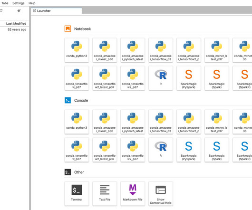Viewport: 252px width, 210px height.
Task: Create a new R notebook
Action: pyautogui.click(x=161, y=78)
